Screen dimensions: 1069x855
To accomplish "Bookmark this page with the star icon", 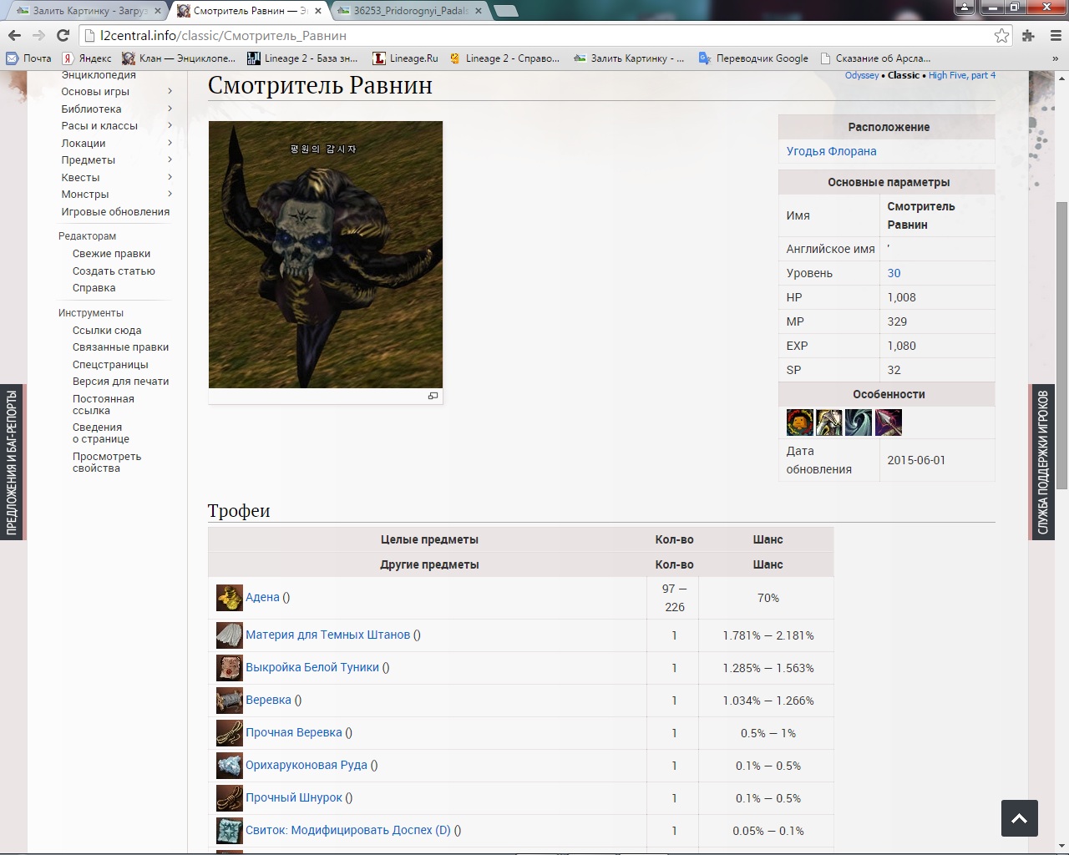I will pos(1001,35).
